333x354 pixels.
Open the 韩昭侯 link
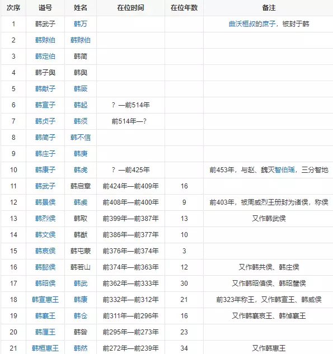pos(45,284)
